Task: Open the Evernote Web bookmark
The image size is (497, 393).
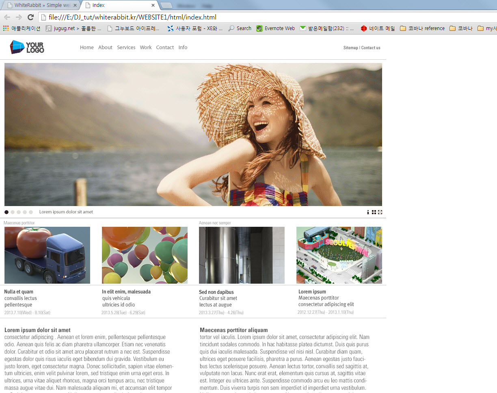Action: point(276,28)
